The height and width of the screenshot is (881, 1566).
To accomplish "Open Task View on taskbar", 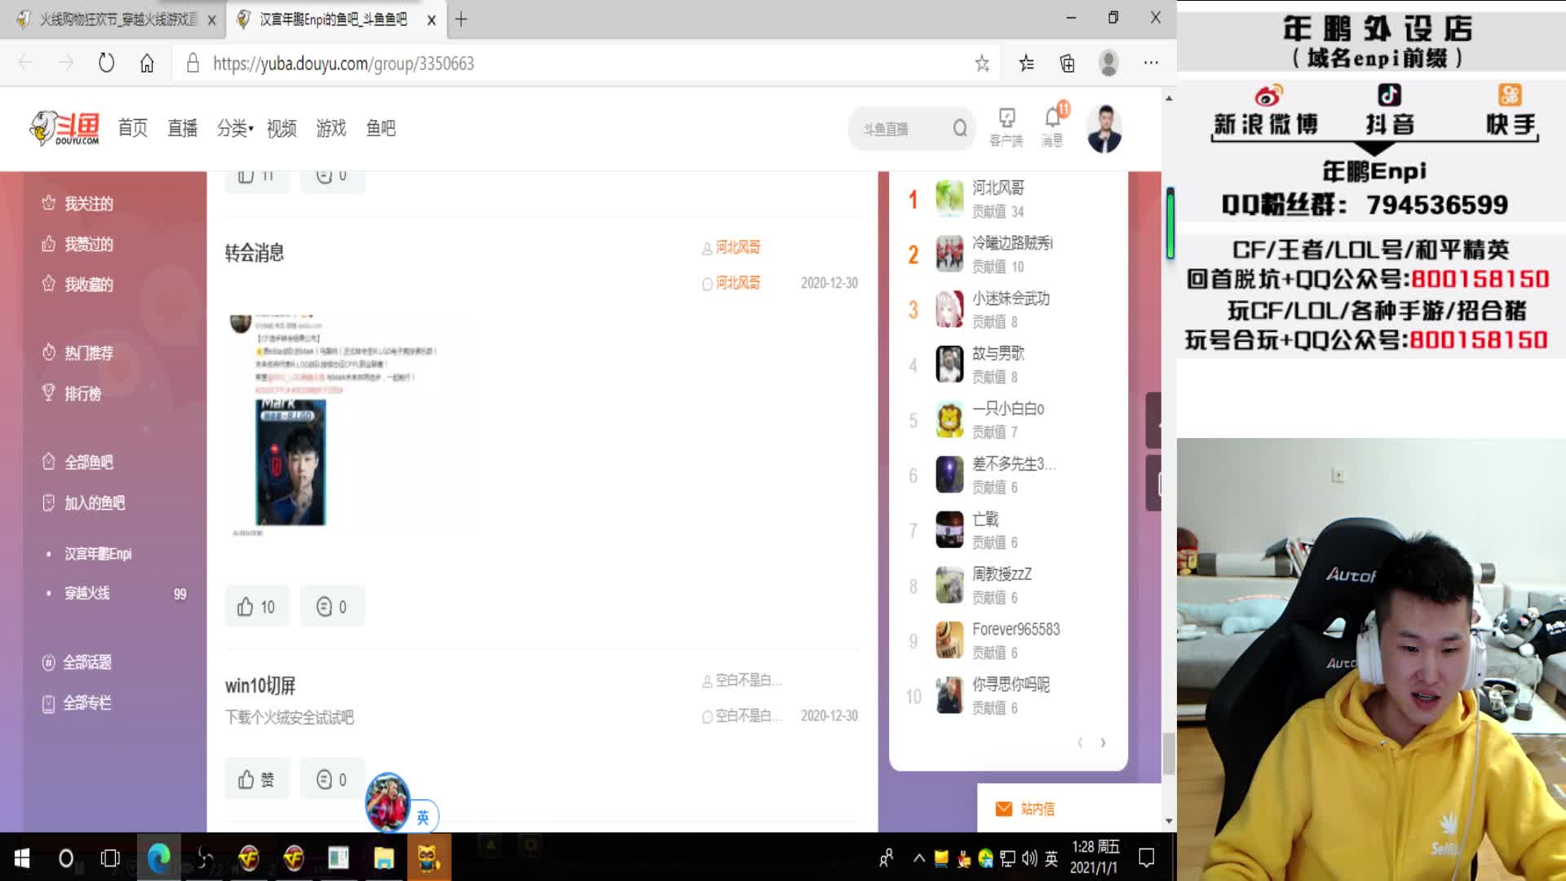I will click(x=110, y=857).
